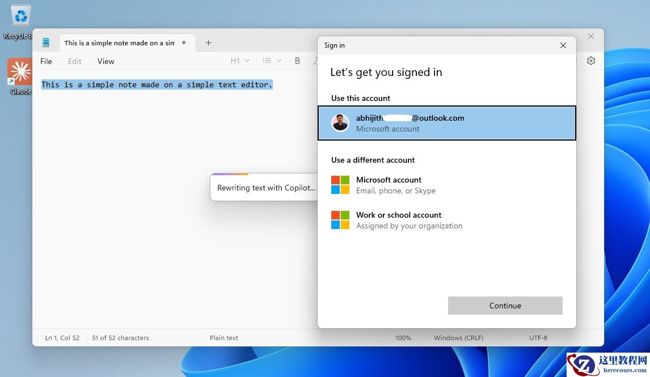This screenshot has width=650, height=377.
Task: Apply H1 heading style
Action: pos(234,61)
